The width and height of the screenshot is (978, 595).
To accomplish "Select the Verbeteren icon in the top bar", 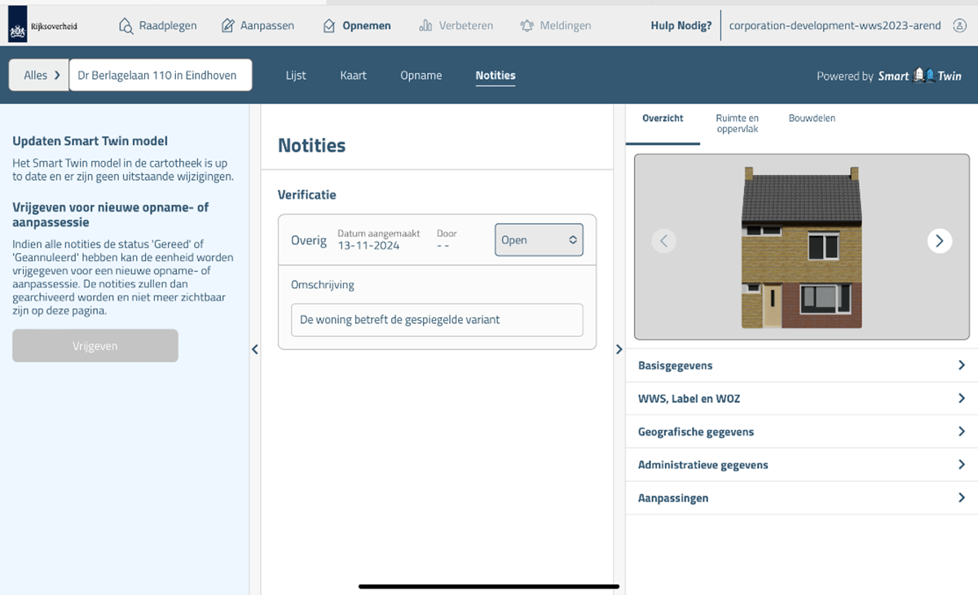I will [x=426, y=25].
